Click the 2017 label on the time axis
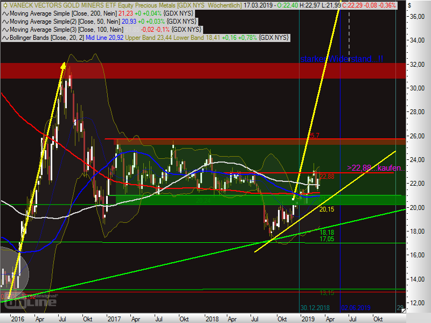 pyautogui.click(x=114, y=319)
